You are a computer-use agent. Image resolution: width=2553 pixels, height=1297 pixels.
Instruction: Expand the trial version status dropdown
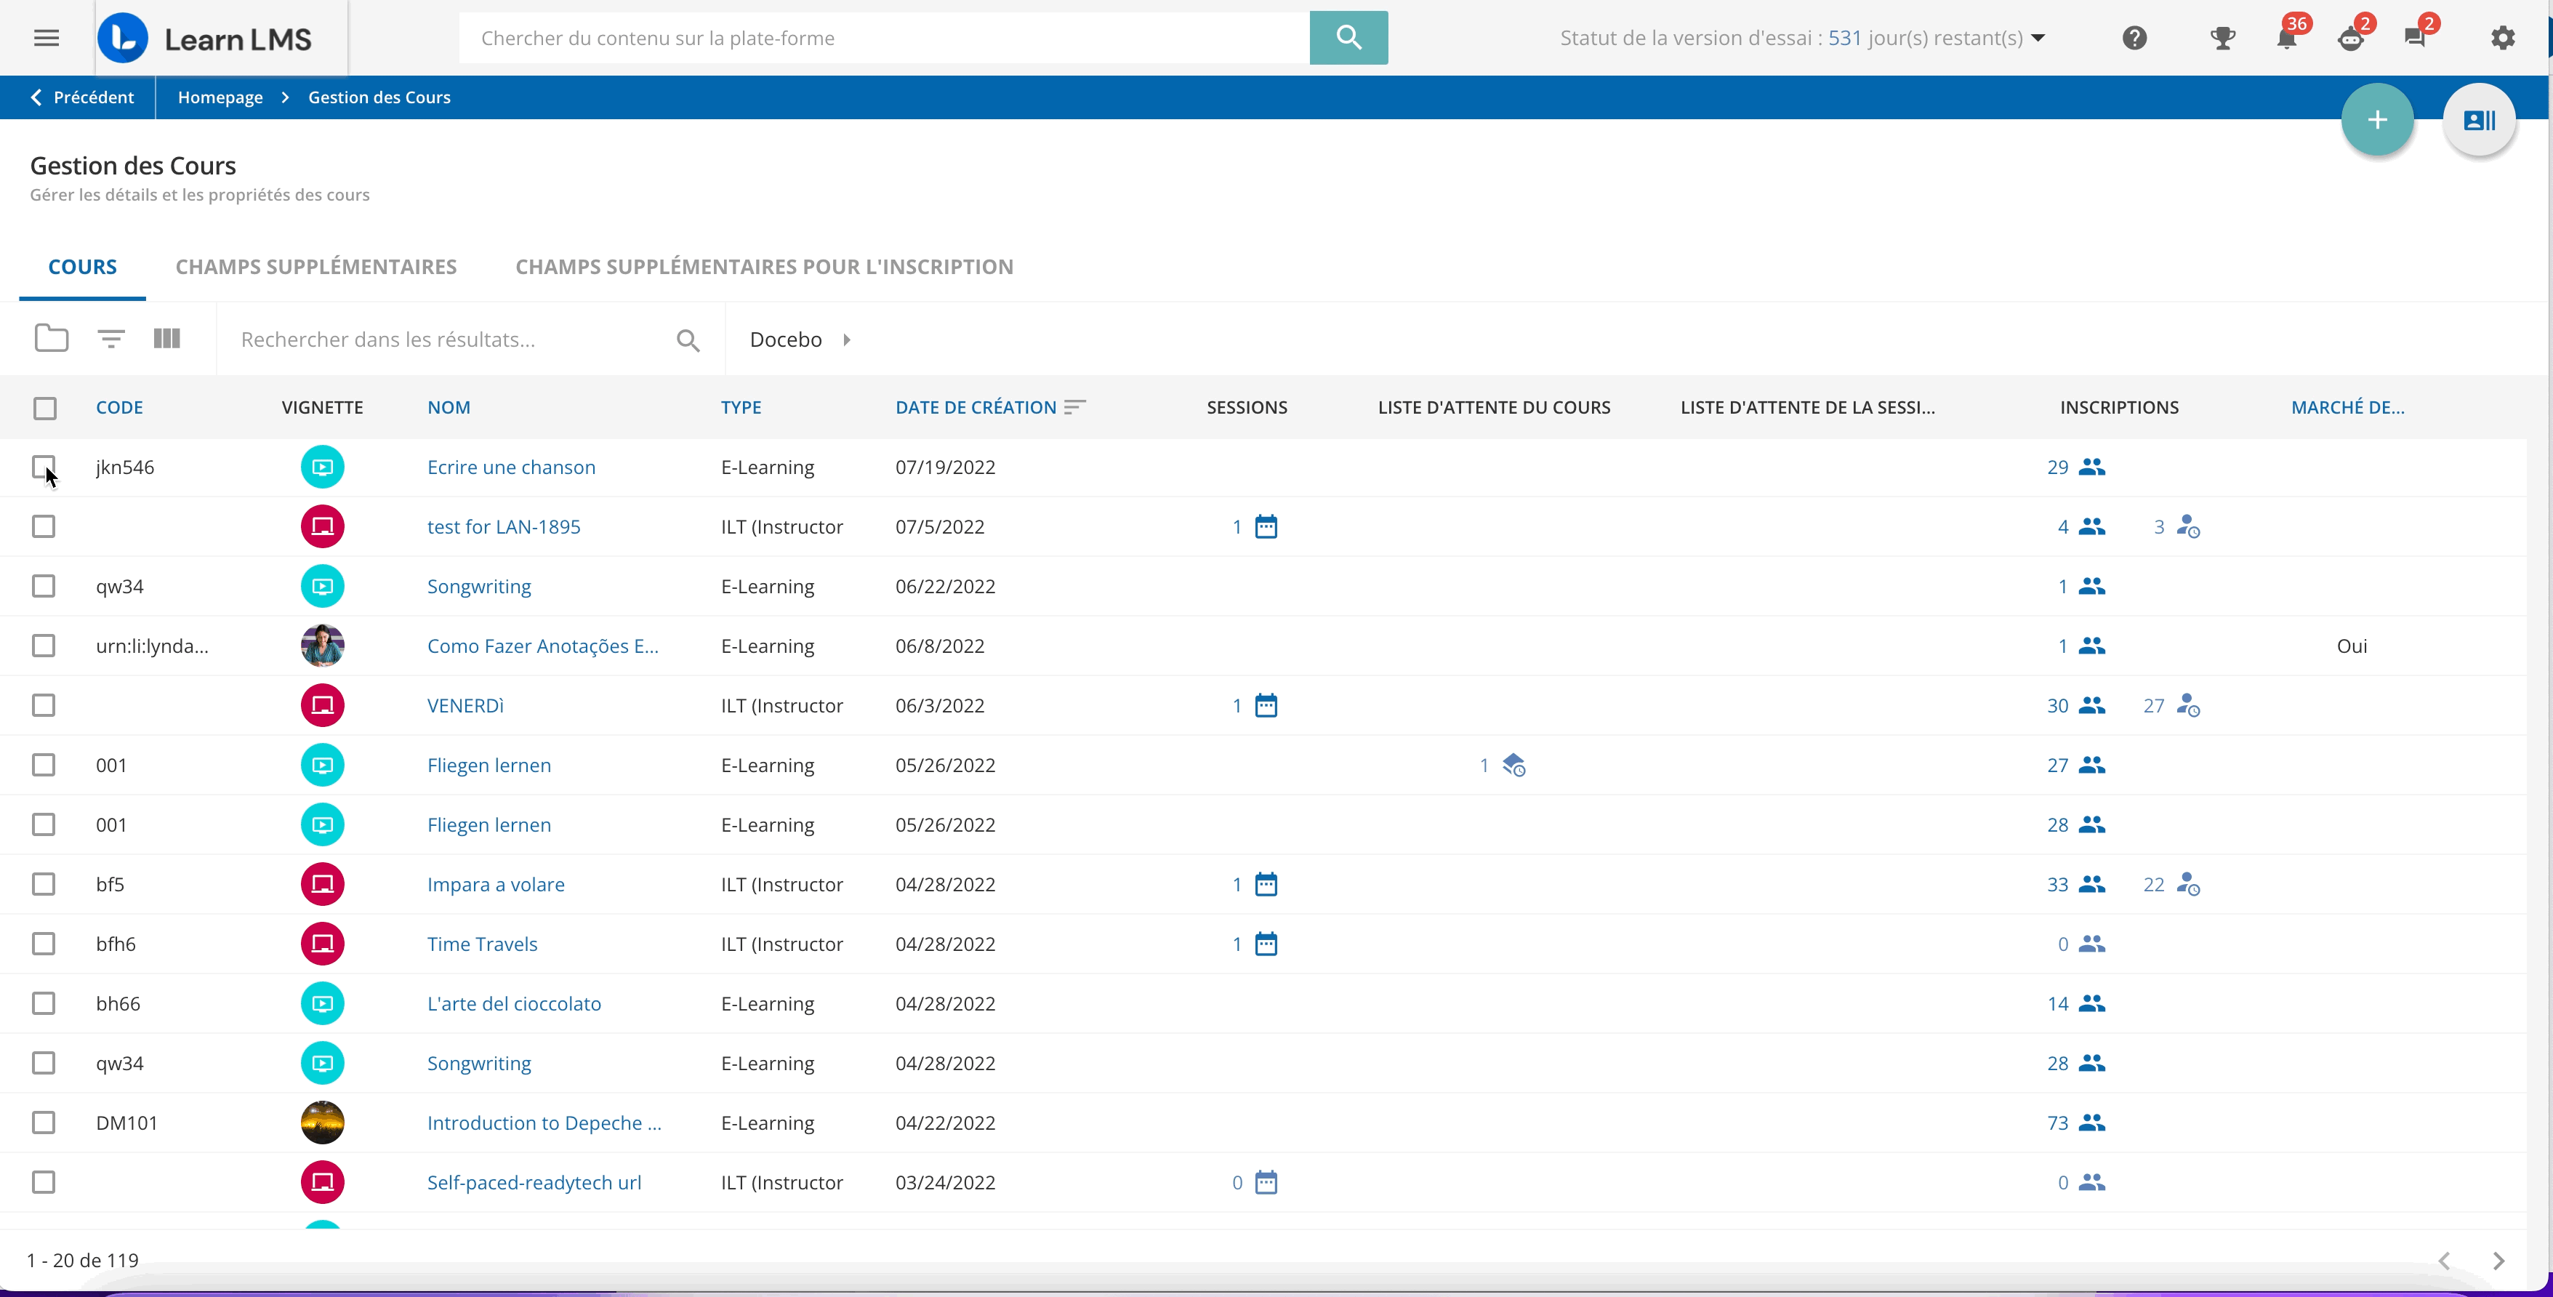(x=2038, y=39)
